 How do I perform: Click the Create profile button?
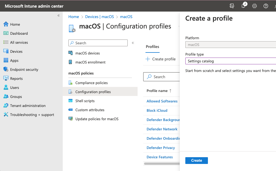tap(160, 59)
